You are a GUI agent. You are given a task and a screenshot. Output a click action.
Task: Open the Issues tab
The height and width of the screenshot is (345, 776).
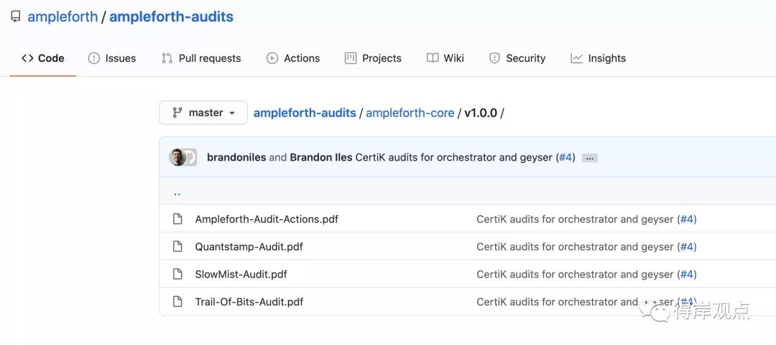tap(112, 58)
